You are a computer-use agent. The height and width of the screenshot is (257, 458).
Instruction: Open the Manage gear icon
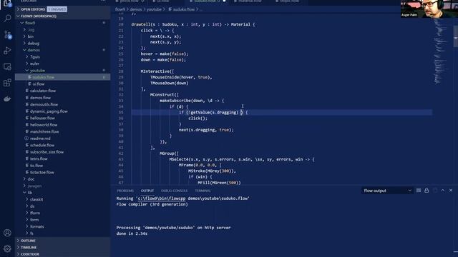[x=7, y=248]
